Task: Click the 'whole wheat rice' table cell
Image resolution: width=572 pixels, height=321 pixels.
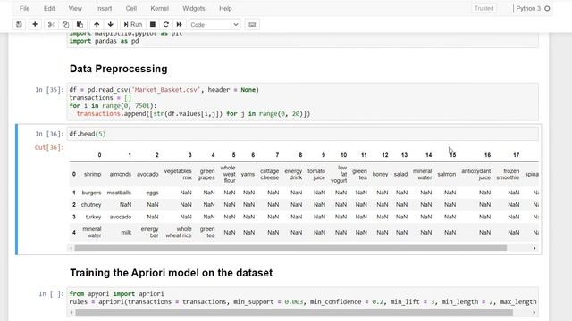Action: 179,232
